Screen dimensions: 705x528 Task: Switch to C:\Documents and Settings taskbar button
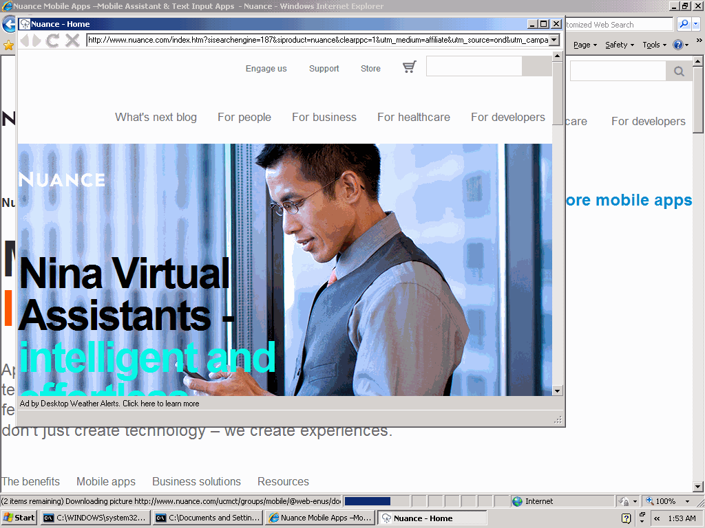208,518
